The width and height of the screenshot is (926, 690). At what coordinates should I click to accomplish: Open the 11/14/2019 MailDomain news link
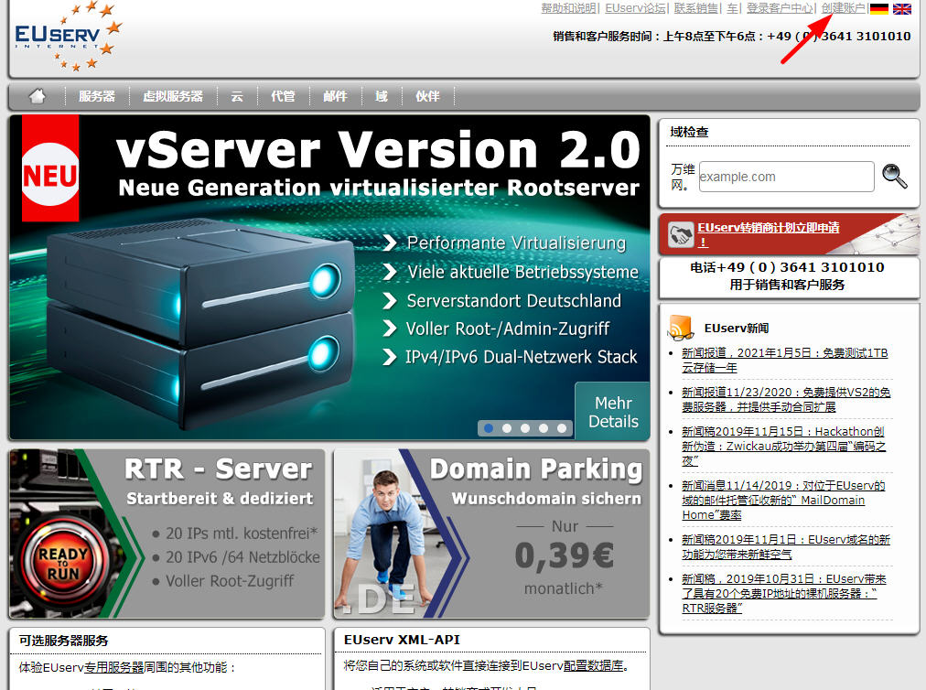coord(783,501)
